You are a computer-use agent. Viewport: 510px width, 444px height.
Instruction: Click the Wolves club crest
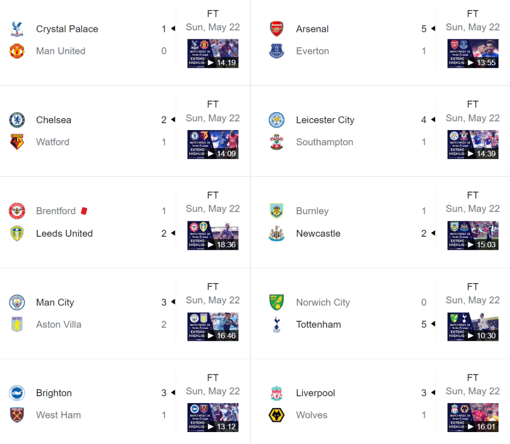click(277, 415)
